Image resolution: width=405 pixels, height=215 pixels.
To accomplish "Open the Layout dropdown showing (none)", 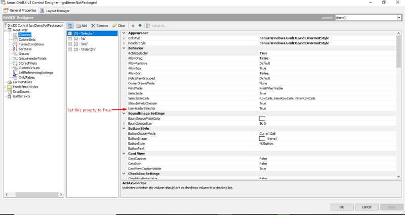I will coord(399,18).
